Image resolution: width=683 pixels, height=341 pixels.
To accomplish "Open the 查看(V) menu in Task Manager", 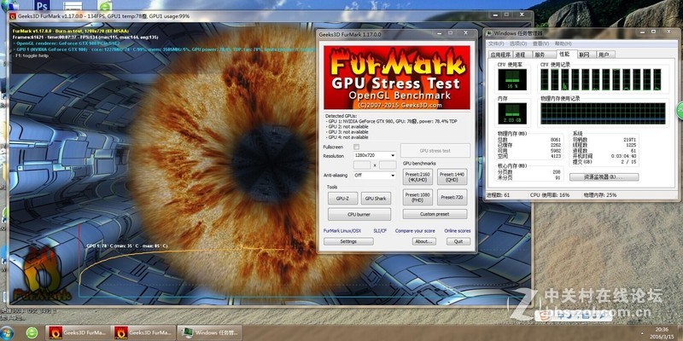I will point(540,43).
